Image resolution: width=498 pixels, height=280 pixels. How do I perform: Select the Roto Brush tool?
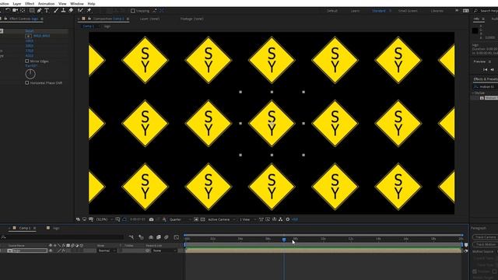pos(80,10)
